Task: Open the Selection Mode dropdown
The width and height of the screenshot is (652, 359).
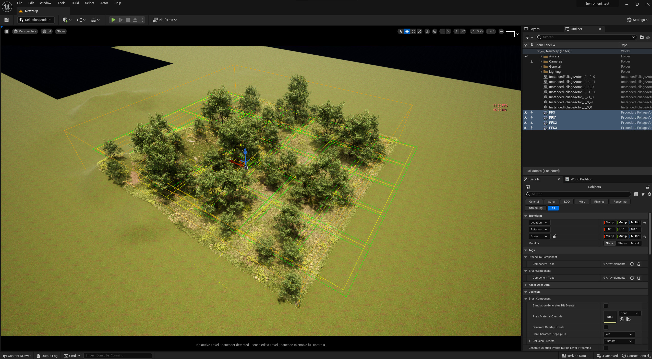Action: point(36,20)
